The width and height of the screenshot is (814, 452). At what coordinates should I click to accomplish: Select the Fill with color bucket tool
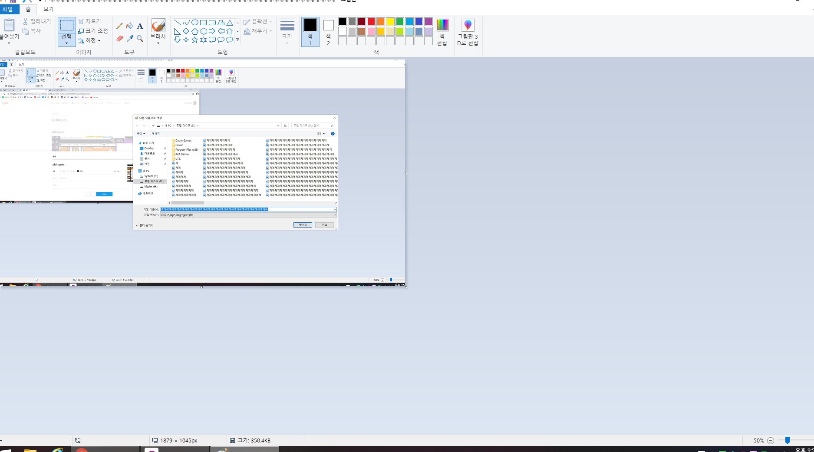coord(130,26)
